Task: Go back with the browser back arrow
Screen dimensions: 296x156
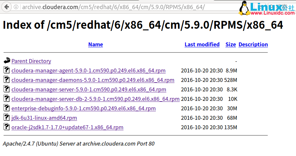Action: pyautogui.click(x=7, y=7)
